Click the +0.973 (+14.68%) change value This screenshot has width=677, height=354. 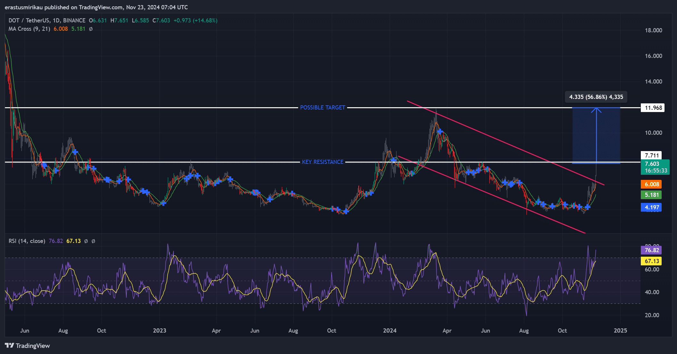(195, 20)
